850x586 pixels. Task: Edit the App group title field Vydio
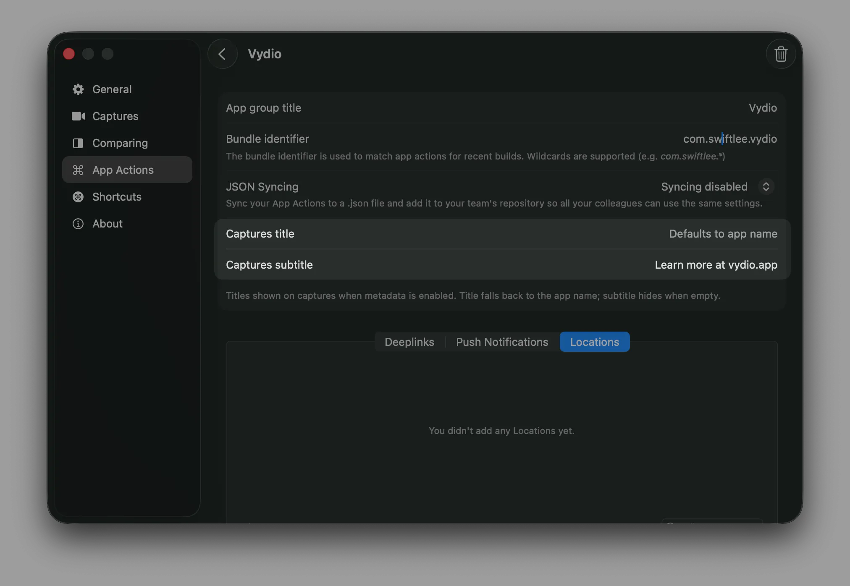pos(763,108)
